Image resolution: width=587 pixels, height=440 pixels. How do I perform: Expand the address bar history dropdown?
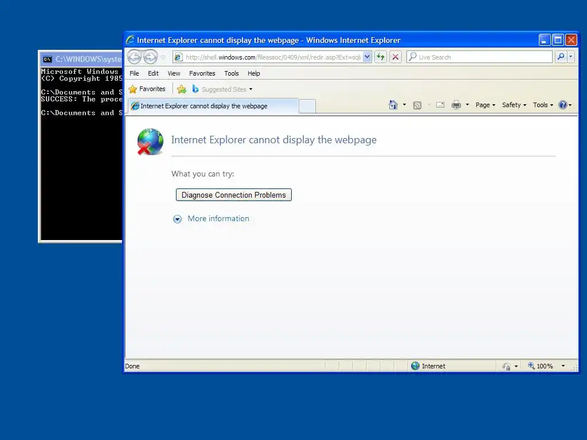click(x=367, y=57)
